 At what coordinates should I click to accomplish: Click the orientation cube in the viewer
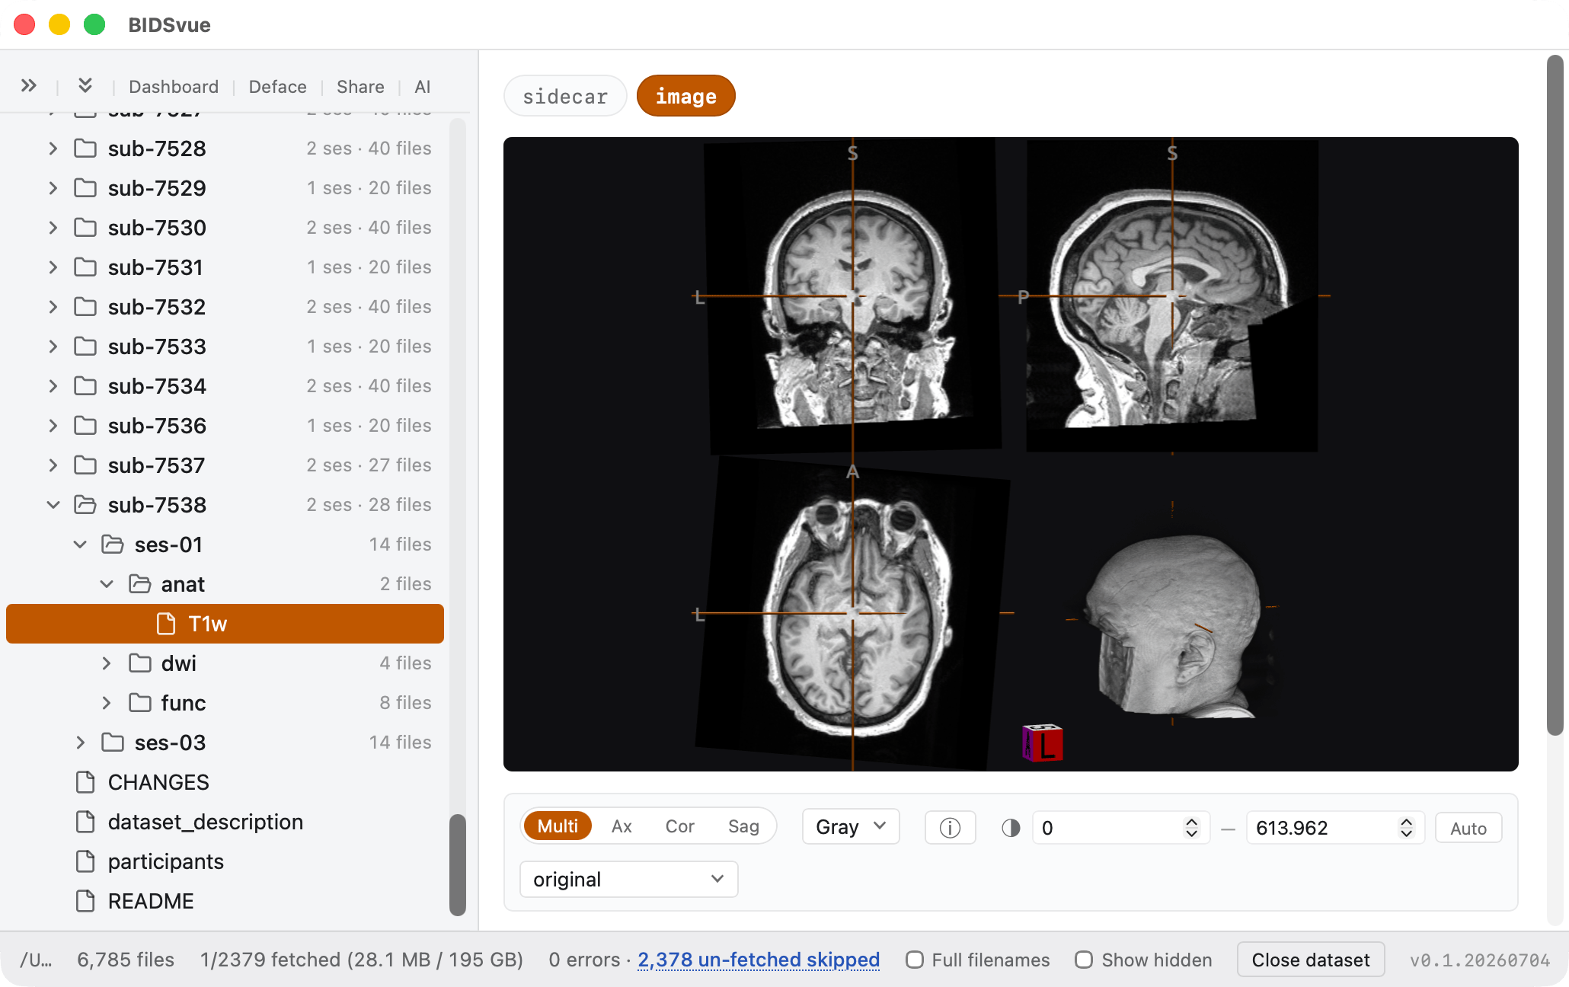pos(1042,743)
